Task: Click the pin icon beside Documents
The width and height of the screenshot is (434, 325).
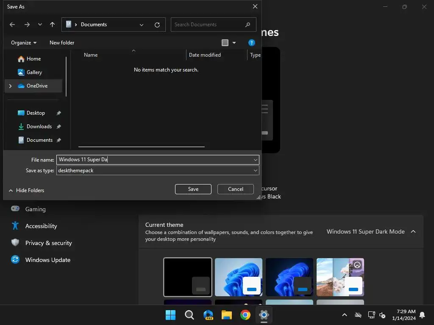Action: pyautogui.click(x=58, y=140)
